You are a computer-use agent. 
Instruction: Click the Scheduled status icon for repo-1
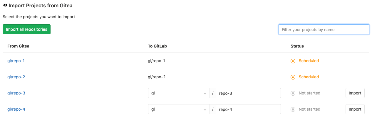coord(293,61)
